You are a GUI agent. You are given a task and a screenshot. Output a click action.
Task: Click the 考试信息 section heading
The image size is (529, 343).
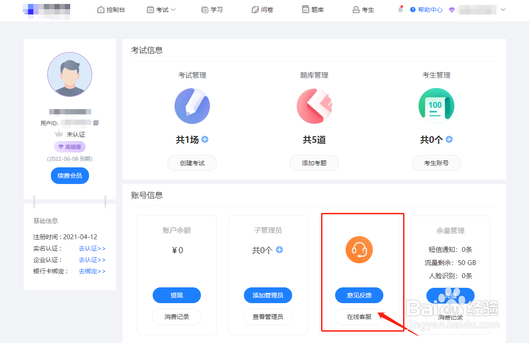(x=147, y=50)
